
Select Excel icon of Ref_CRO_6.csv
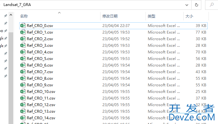pyautogui.click(x=23, y=65)
